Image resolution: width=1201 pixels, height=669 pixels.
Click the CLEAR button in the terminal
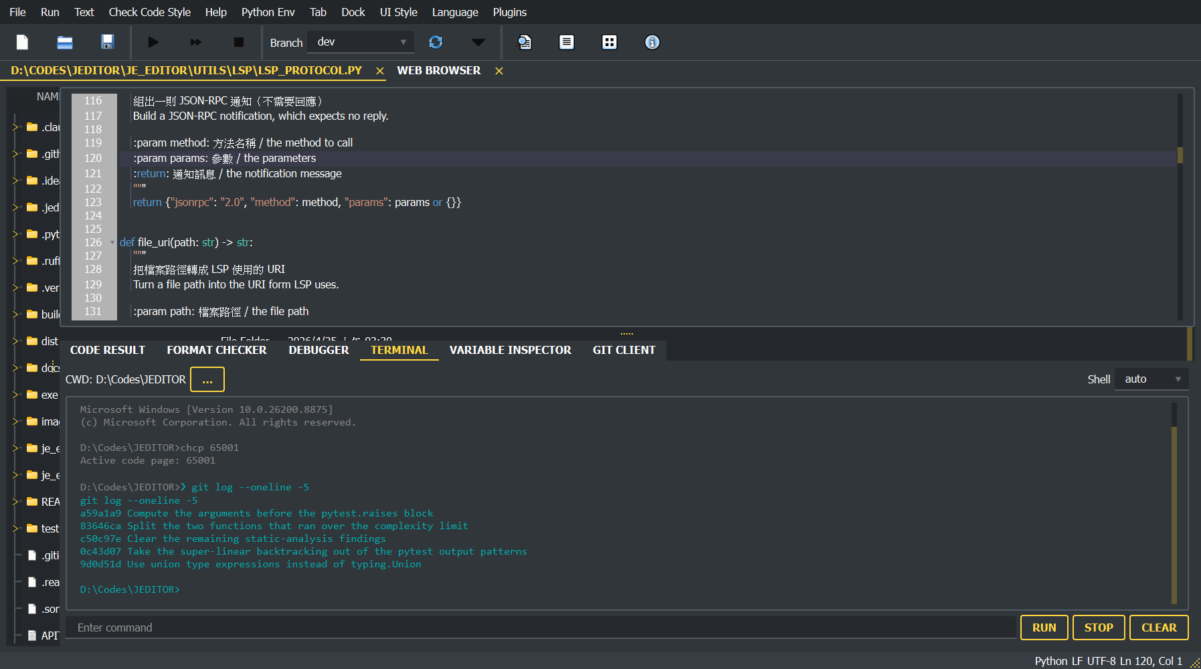click(1159, 628)
